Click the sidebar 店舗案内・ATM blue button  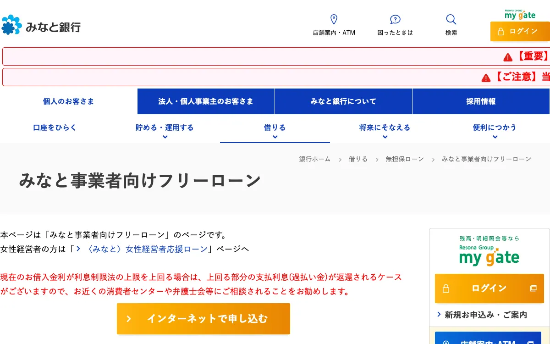pyautogui.click(x=488, y=338)
